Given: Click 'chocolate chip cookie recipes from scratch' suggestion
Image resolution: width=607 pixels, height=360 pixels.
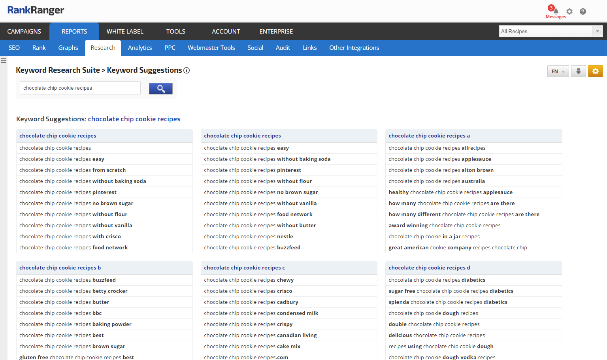Looking at the screenshot, I should tap(73, 170).
